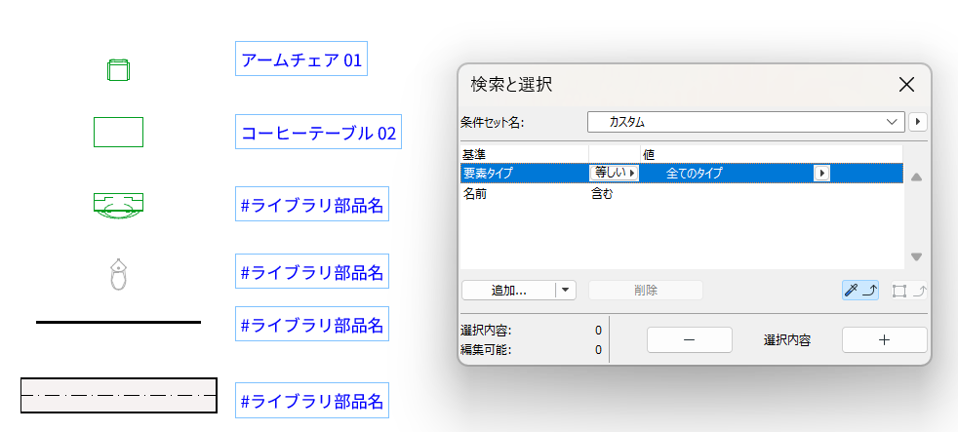Select the wall with dash-dot centerline
The width and height of the screenshot is (958, 432).
pyautogui.click(x=118, y=395)
